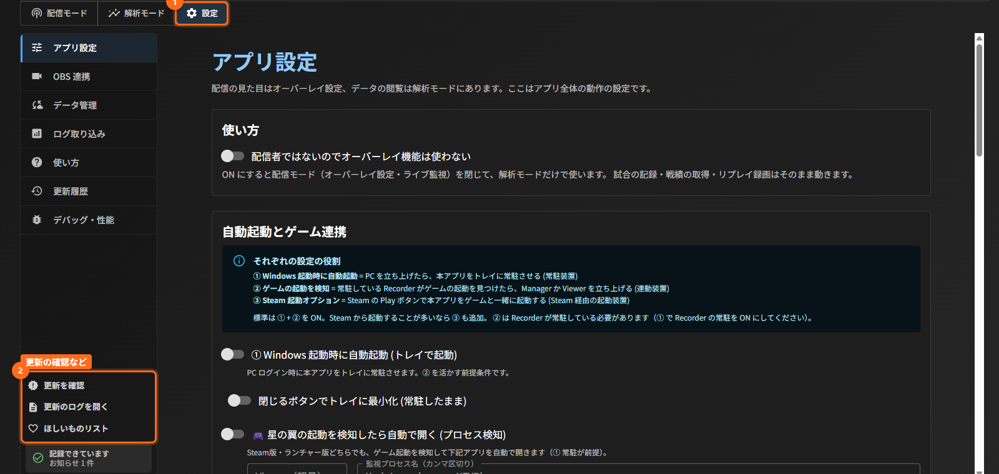This screenshot has height=474, width=999.
Task: Click the green check status icon
Action: [38, 458]
